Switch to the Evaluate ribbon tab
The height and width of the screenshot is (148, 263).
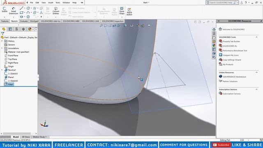pyautogui.click(x=24, y=21)
